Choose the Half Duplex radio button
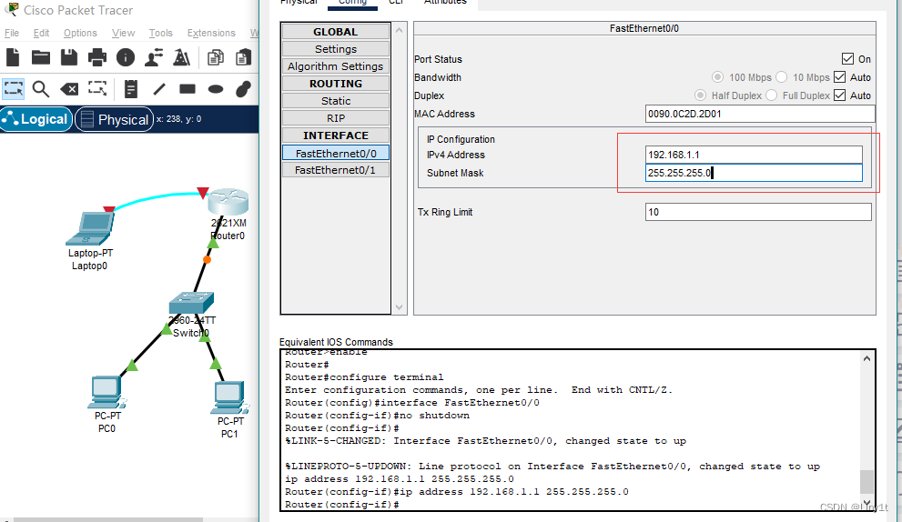The image size is (902, 522). tap(700, 95)
